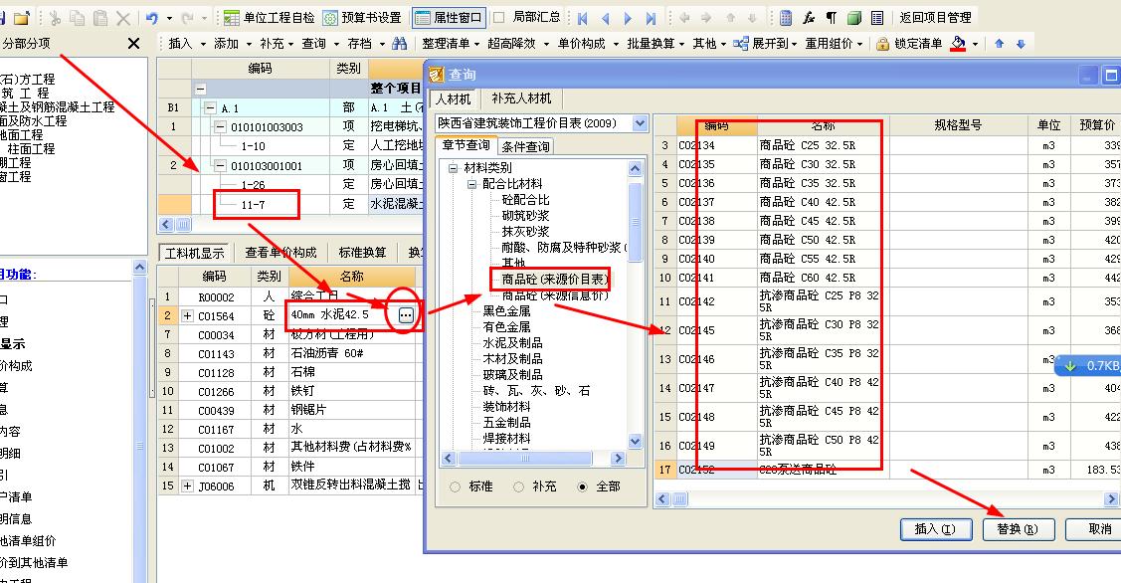
Task: Click the copy icon in top toolbar
Action: [78, 18]
